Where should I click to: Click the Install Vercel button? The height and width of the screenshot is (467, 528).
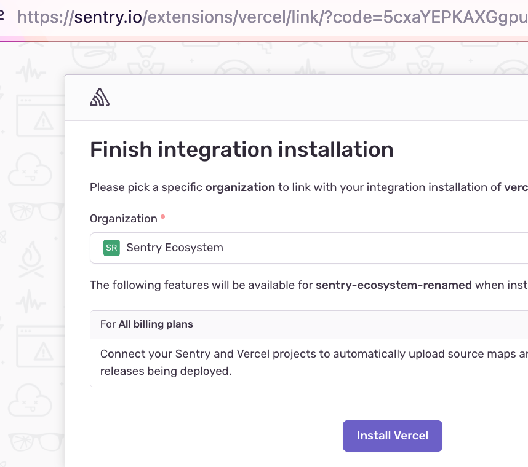pos(392,436)
